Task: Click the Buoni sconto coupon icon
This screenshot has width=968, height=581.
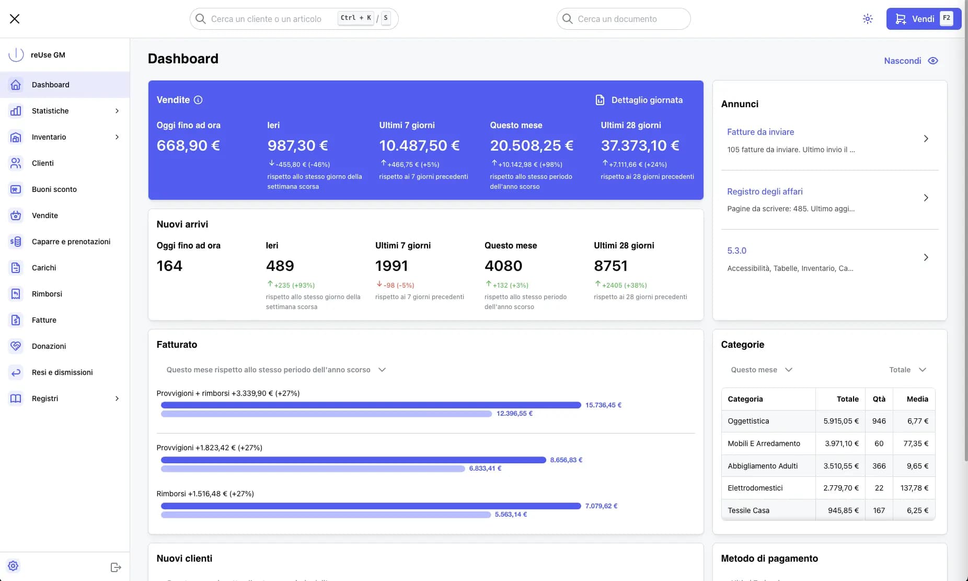Action: point(16,189)
